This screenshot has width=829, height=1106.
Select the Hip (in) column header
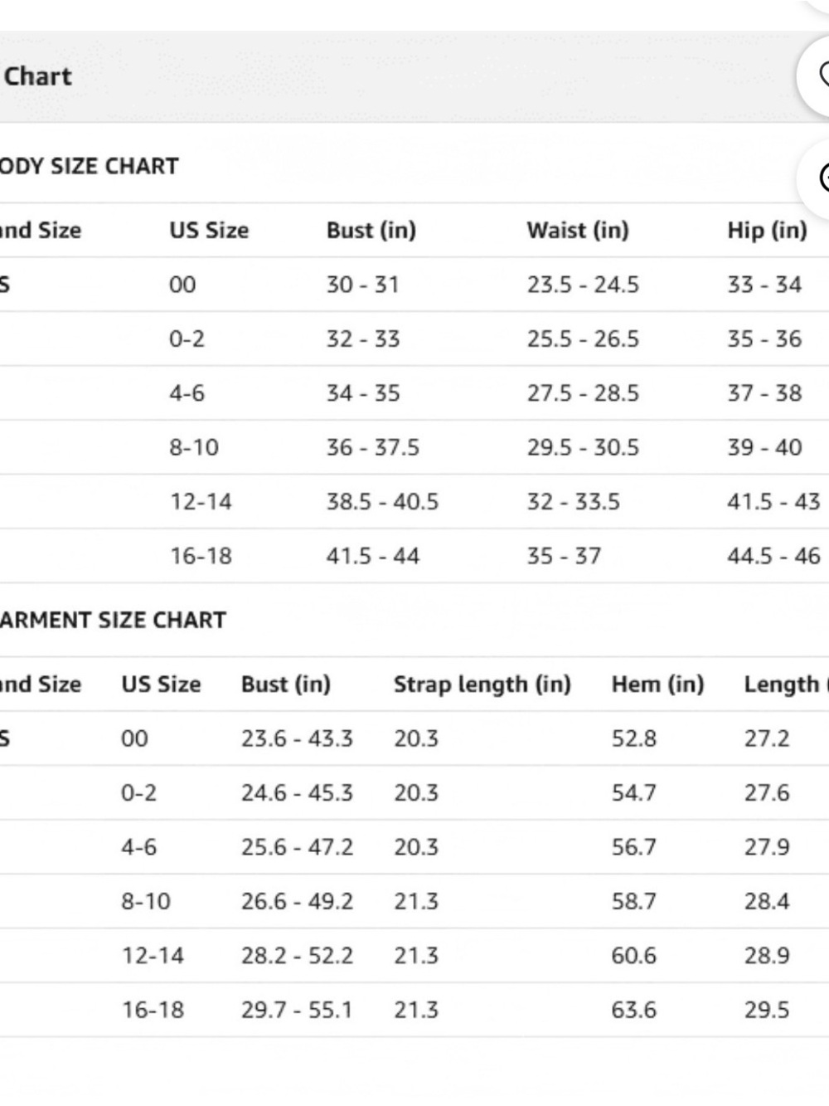pos(768,230)
